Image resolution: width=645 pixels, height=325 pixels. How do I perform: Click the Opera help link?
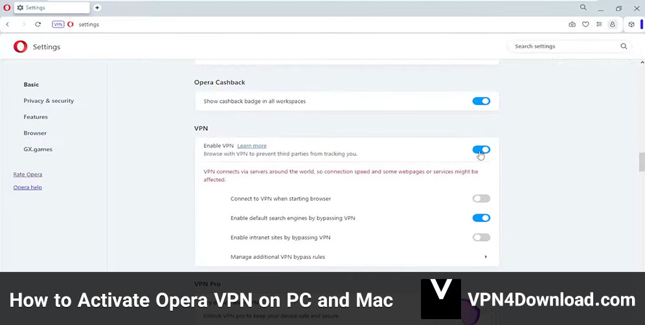[28, 188]
